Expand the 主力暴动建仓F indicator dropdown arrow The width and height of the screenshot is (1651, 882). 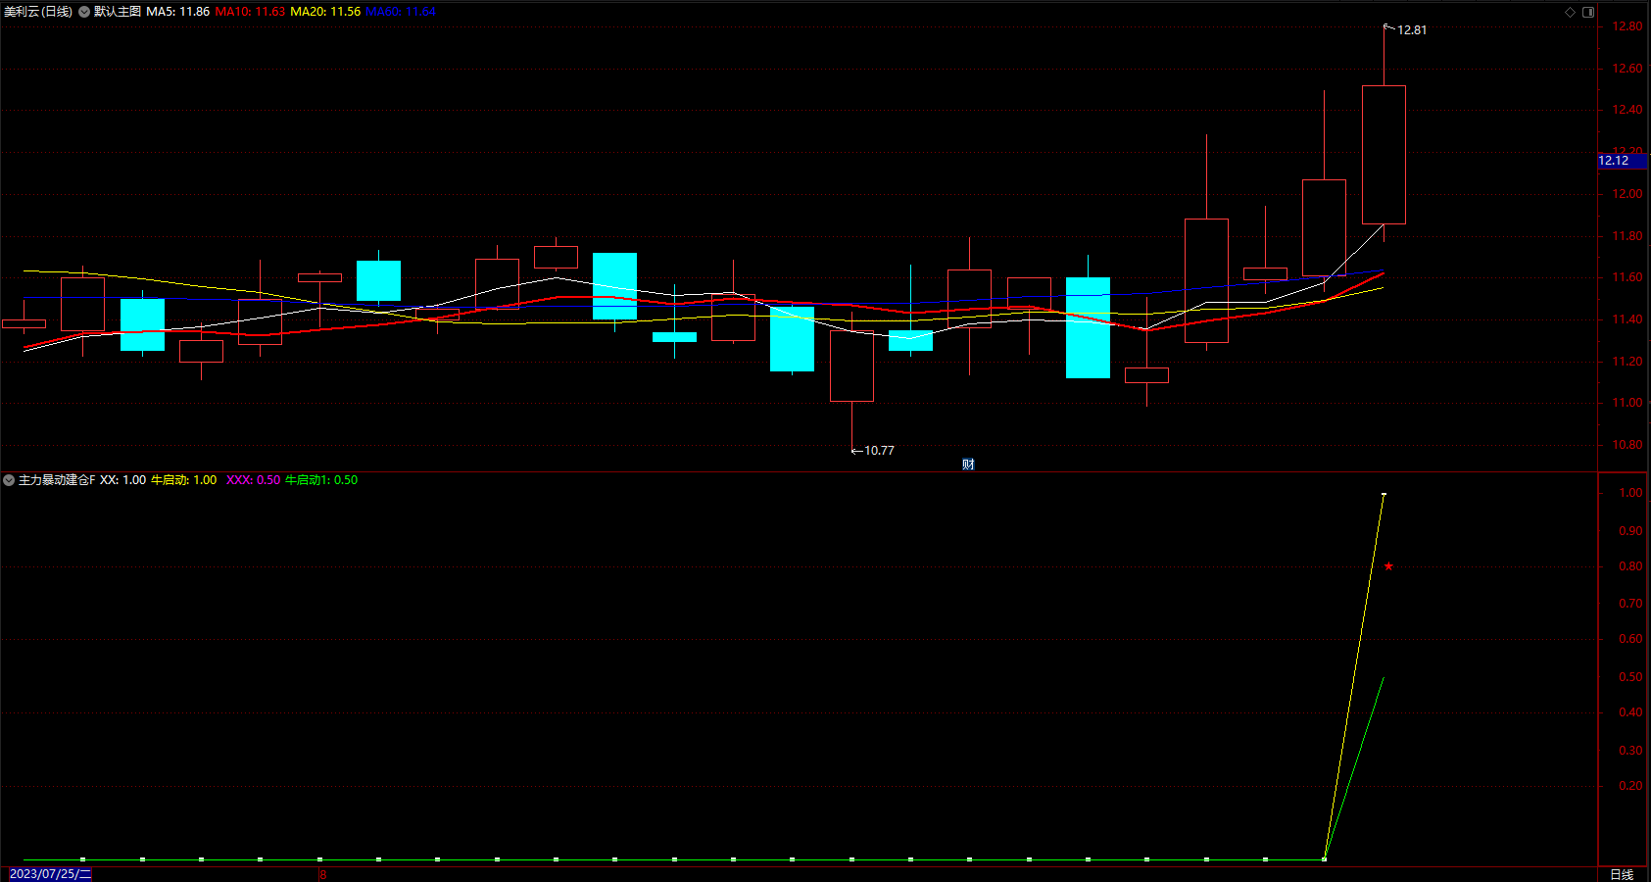9,480
